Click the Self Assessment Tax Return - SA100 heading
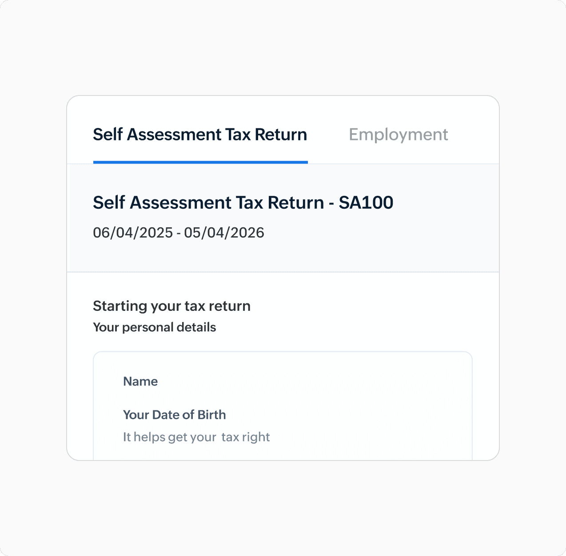 click(x=243, y=203)
